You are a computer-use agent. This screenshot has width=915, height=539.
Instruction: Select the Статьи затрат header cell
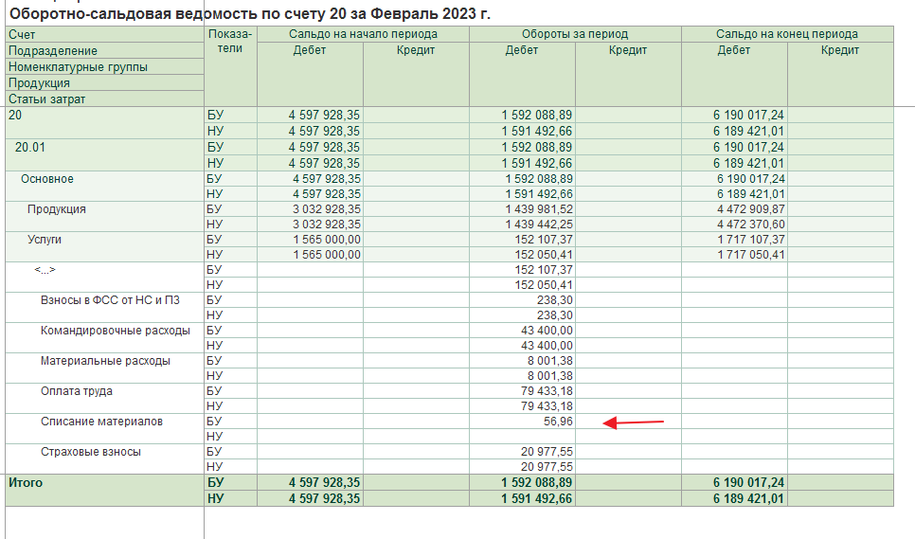[x=47, y=99]
